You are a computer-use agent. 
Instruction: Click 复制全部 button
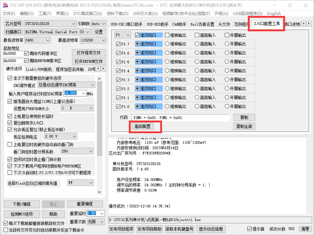click(x=244, y=126)
